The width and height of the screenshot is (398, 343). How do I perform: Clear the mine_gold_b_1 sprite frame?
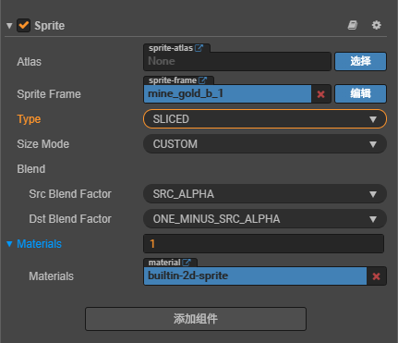pos(320,94)
